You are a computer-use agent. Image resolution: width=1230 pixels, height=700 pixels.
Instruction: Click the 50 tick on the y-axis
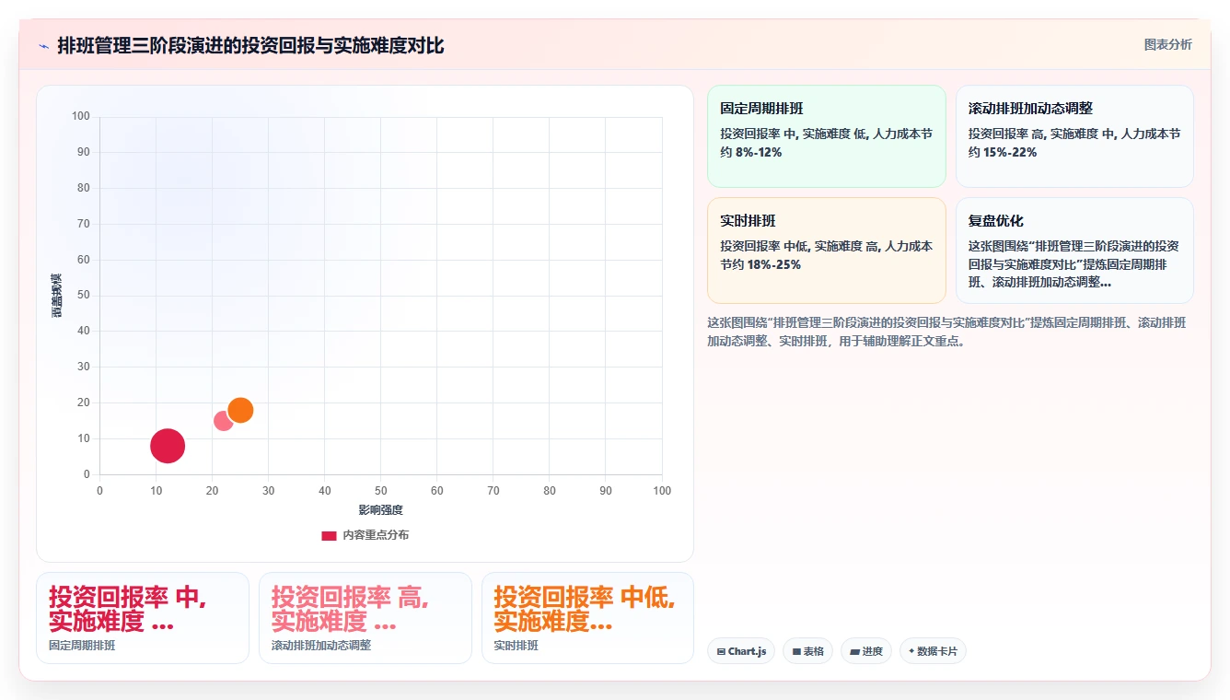(84, 295)
